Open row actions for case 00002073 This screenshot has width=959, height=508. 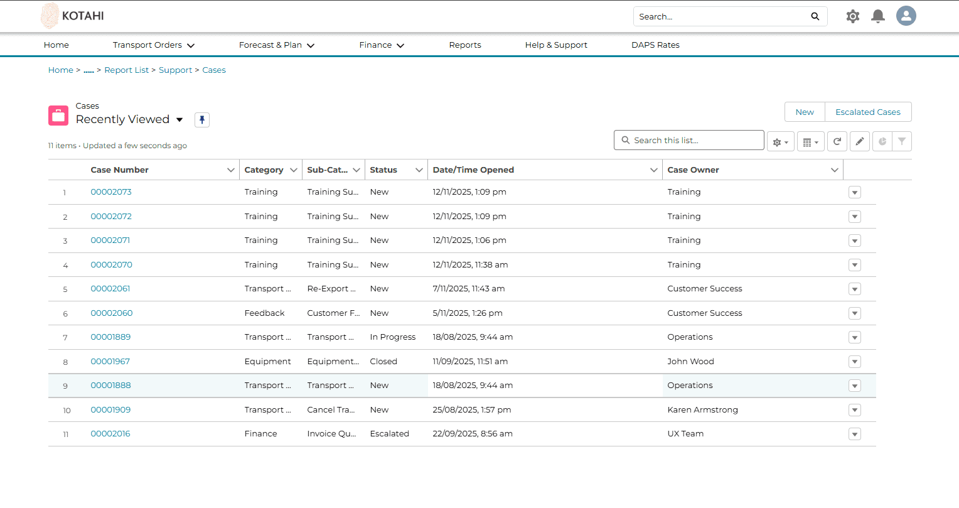855,193
